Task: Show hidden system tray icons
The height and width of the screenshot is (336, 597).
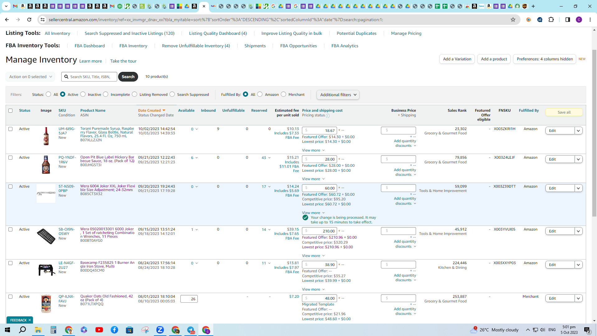Action: (528, 330)
